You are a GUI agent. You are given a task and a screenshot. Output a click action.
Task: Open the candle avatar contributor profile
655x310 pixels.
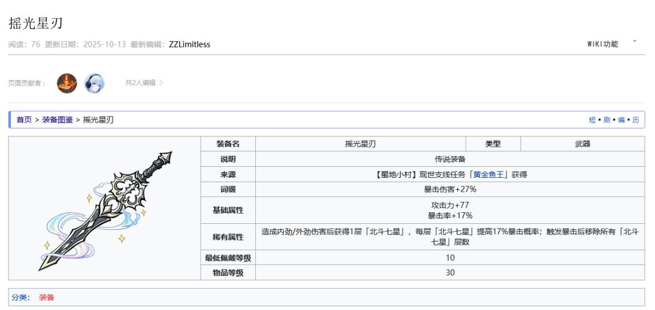click(67, 83)
